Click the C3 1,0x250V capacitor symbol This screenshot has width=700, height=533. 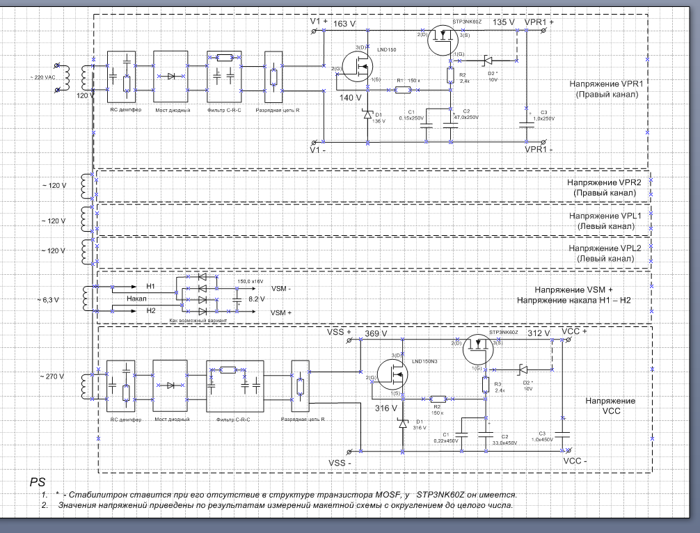point(526,120)
